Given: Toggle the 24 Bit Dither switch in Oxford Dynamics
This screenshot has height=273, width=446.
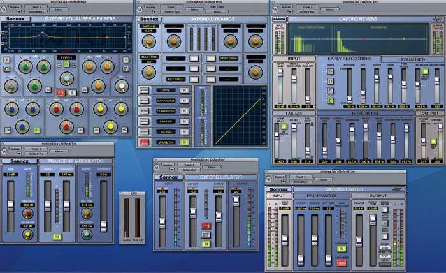Looking at the screenshot, I should (211, 58).
